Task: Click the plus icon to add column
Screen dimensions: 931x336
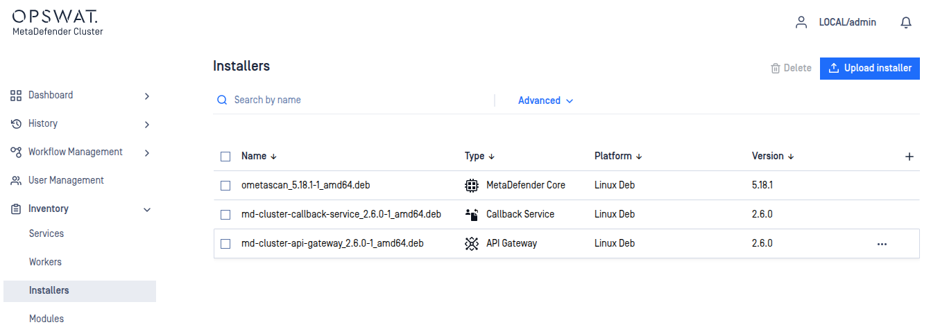Action: pos(909,157)
